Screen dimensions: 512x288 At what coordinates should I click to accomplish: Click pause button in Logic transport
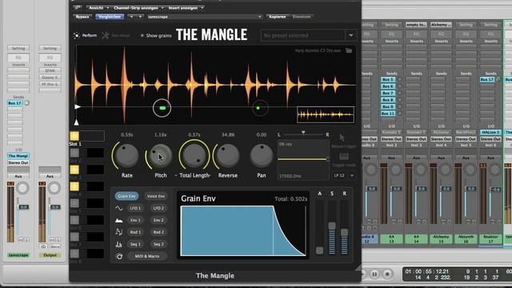(x=374, y=274)
